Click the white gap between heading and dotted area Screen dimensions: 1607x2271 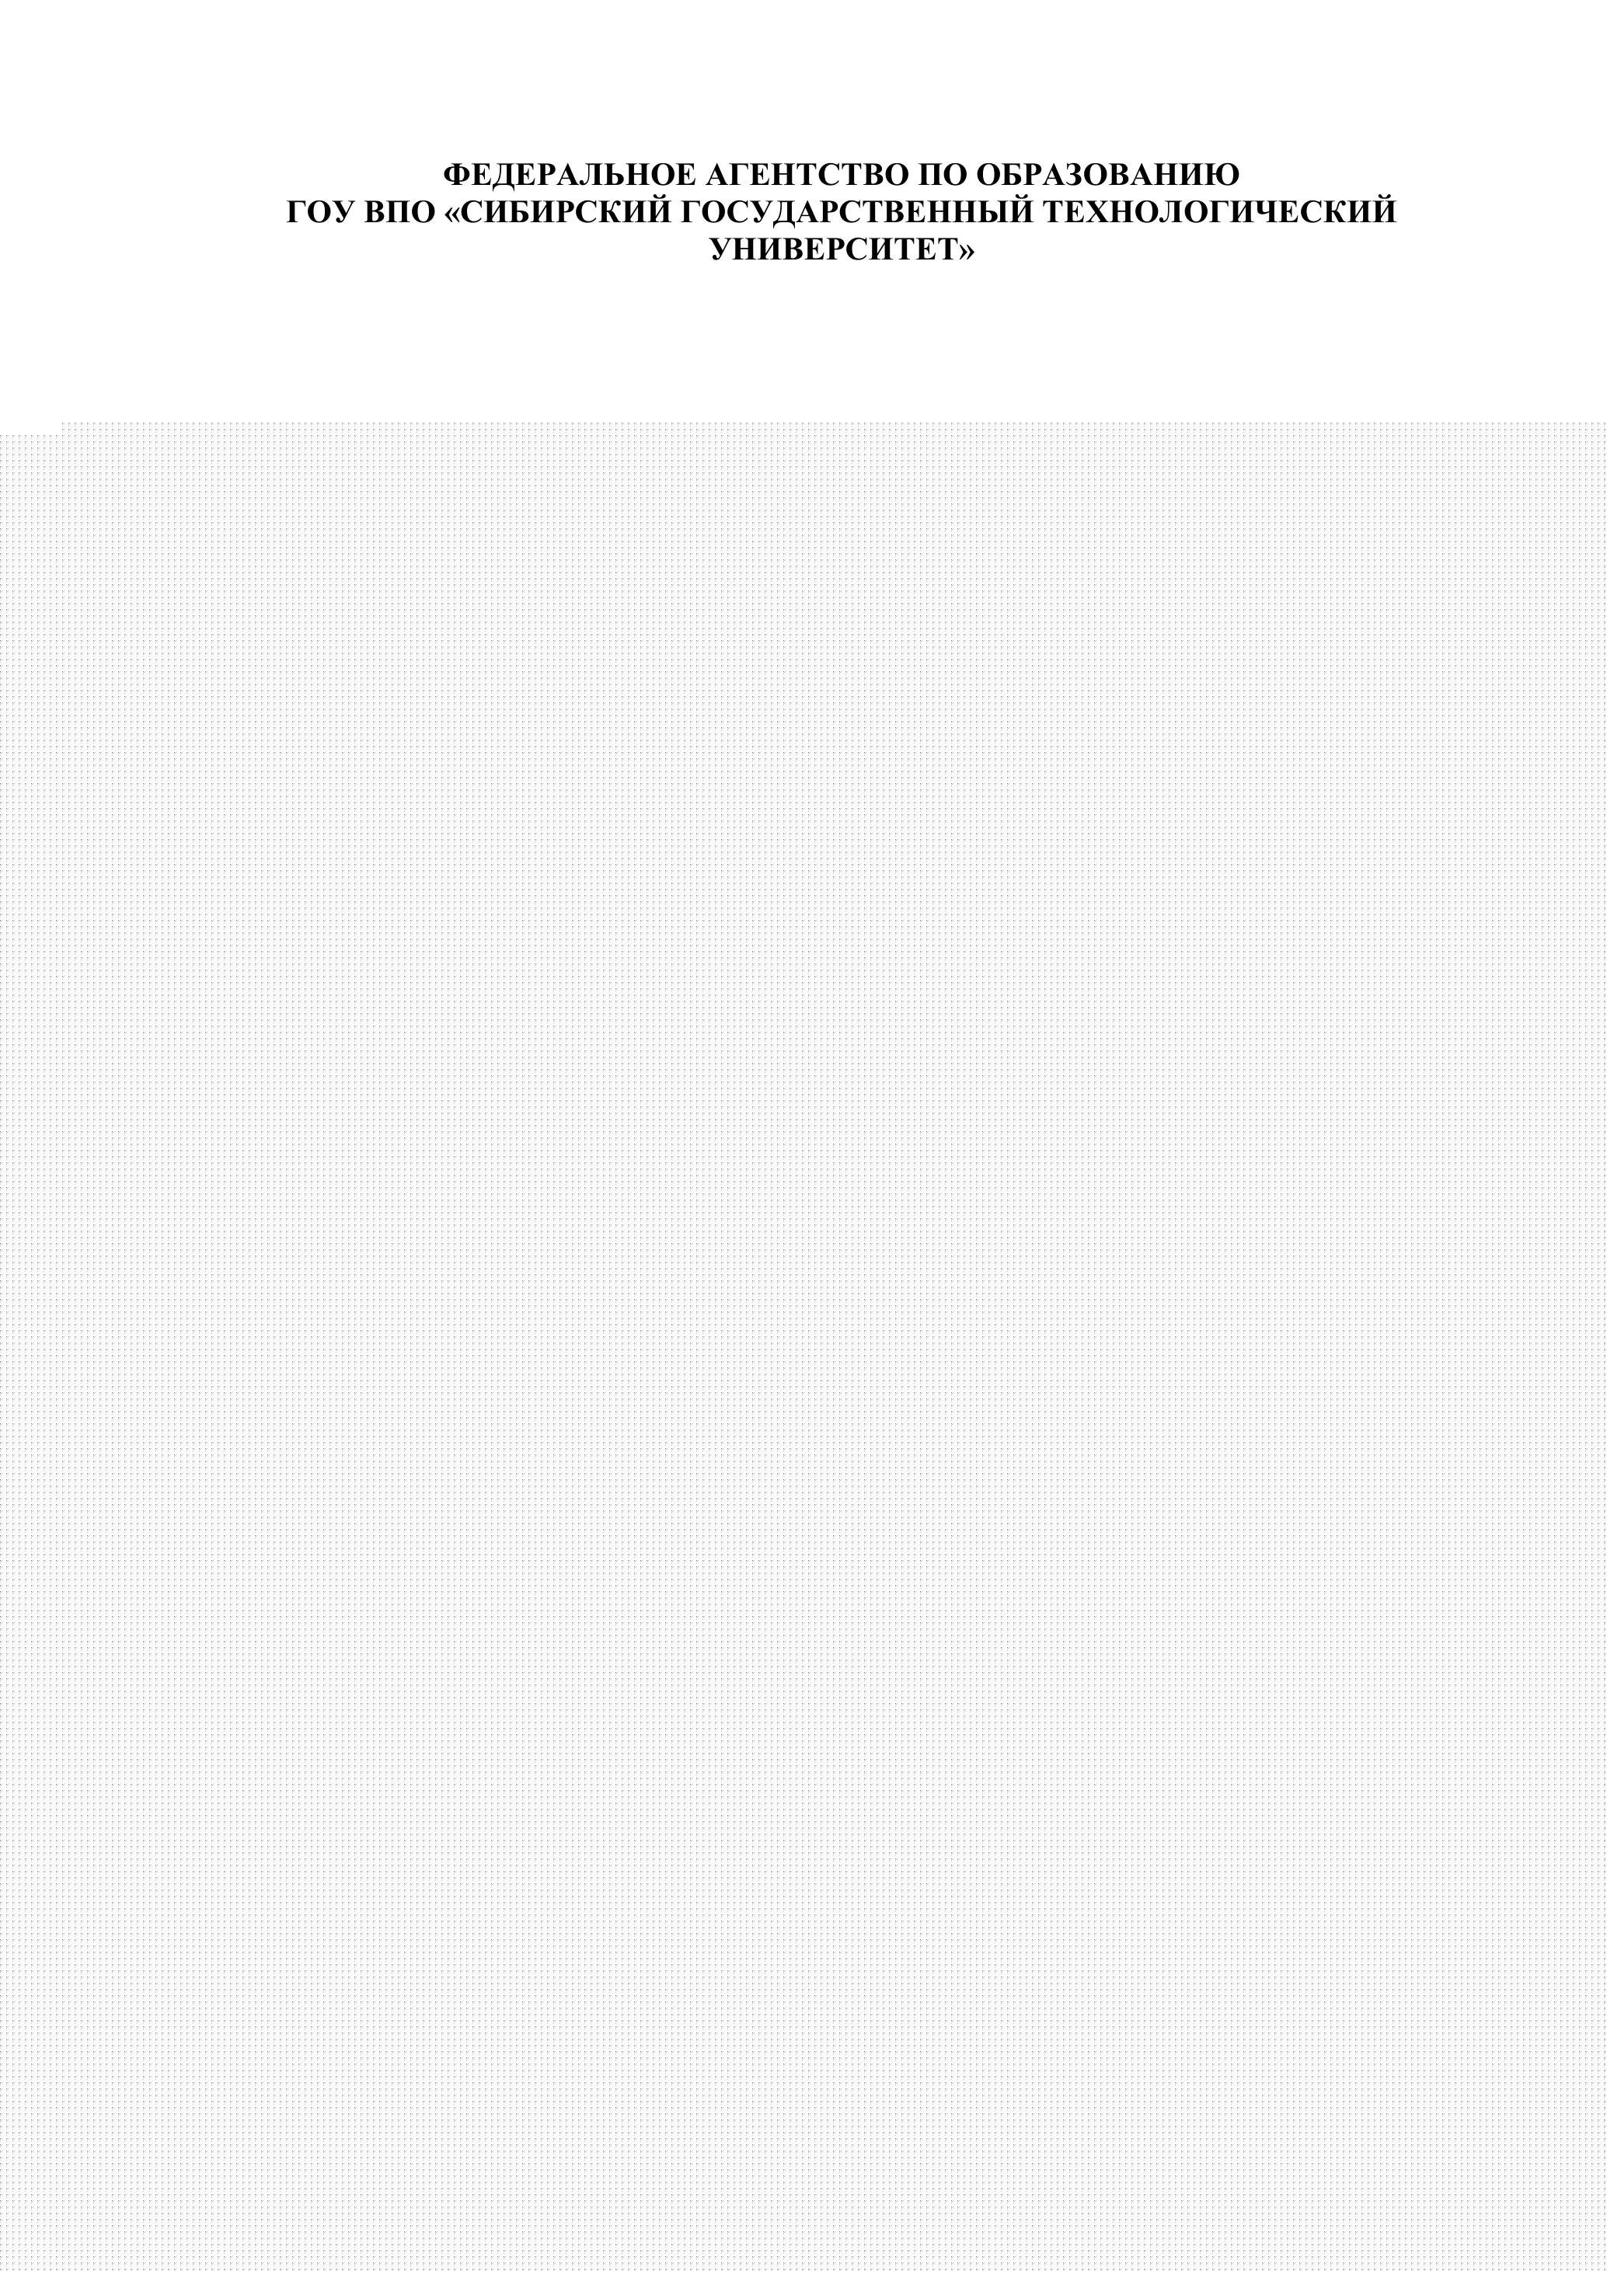803,341
